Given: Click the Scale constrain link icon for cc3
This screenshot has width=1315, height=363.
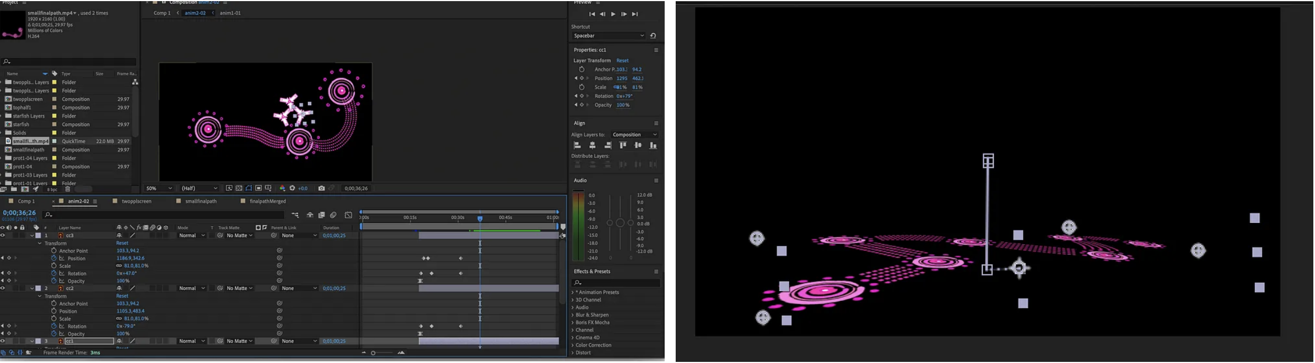Looking at the screenshot, I should point(119,266).
